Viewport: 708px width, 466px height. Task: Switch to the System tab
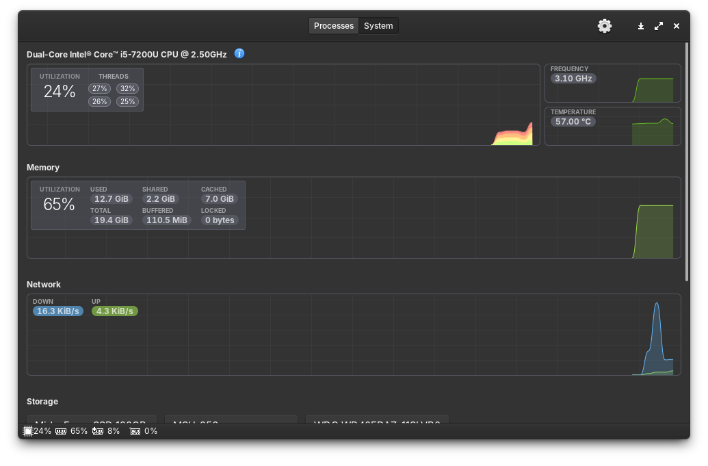[x=378, y=26]
